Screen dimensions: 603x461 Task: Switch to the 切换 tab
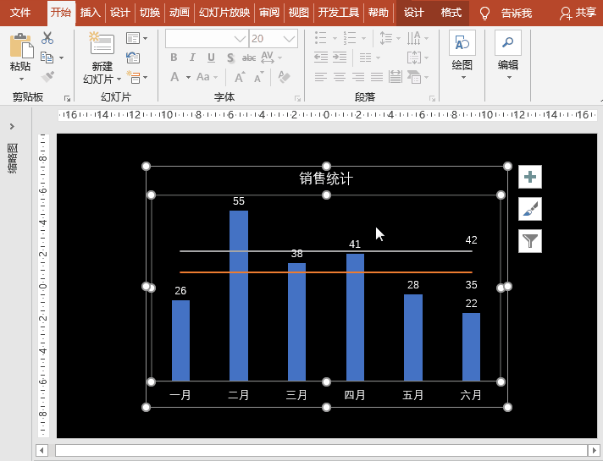[x=150, y=13]
